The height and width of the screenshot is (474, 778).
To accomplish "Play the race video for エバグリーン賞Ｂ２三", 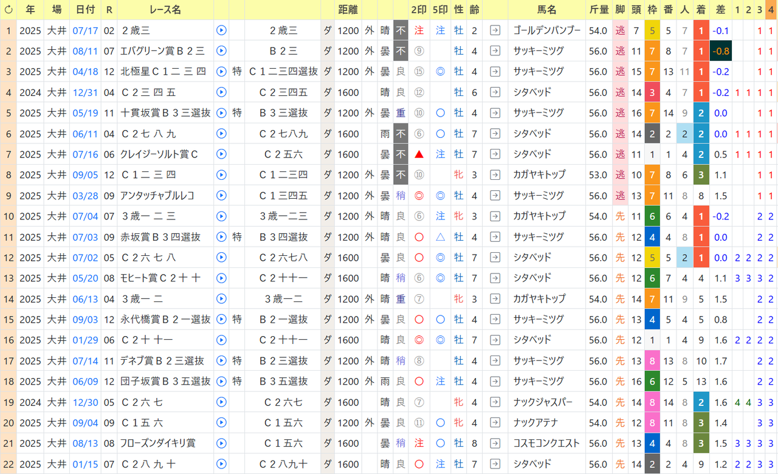I will [x=221, y=51].
